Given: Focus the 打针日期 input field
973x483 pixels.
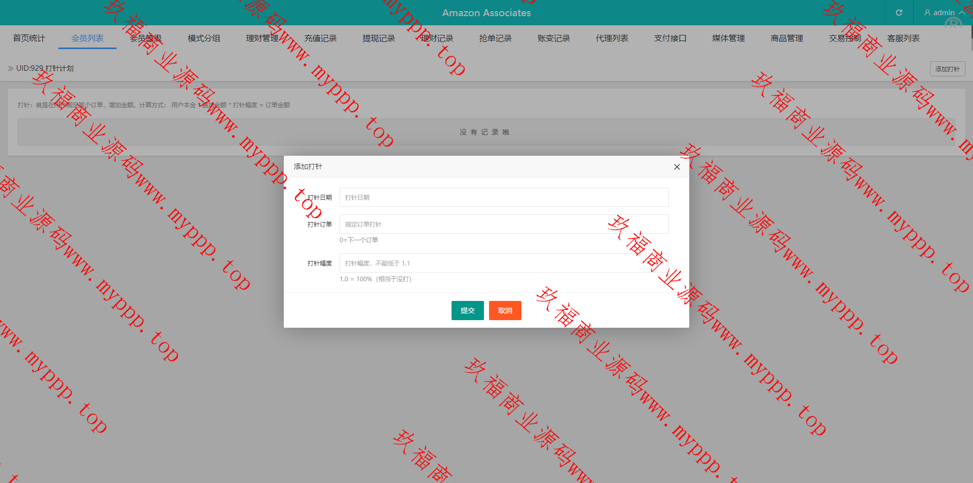Looking at the screenshot, I should coord(504,197).
